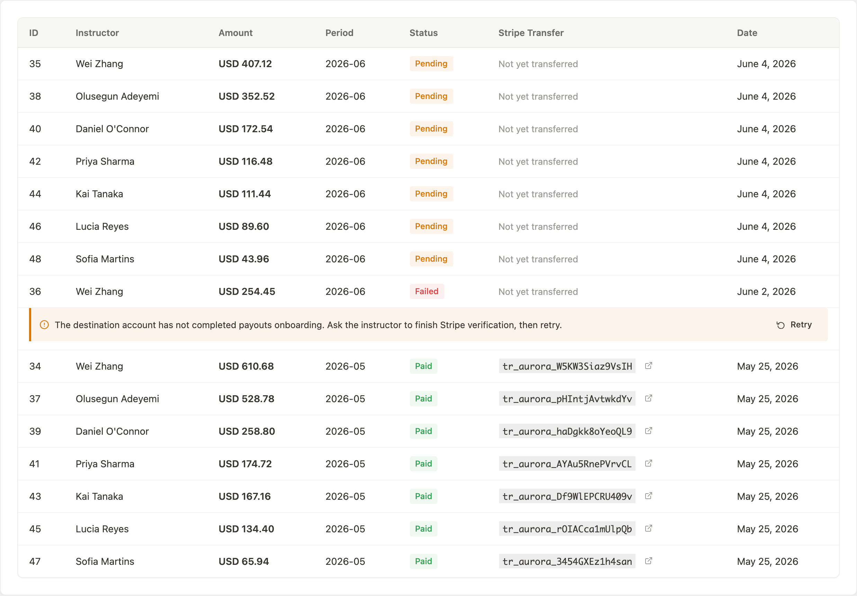Open external link for tr_aurora_haDgkk8oYeoQL9 transfer
Viewport: 857px width, 596px height.
pyautogui.click(x=648, y=431)
